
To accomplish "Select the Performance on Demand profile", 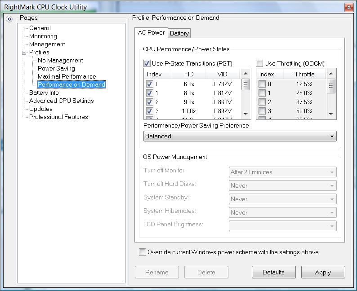I will 71,84.
